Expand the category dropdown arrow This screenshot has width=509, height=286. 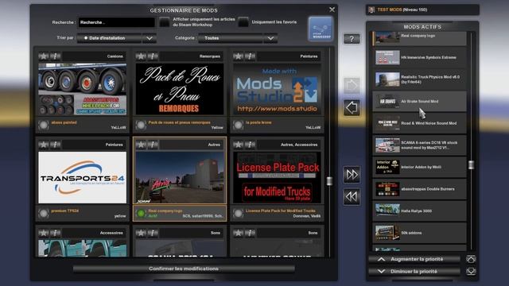coord(270,38)
